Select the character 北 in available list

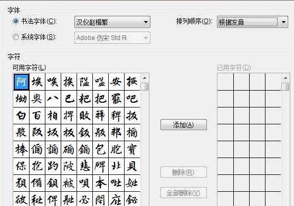click(x=116, y=166)
